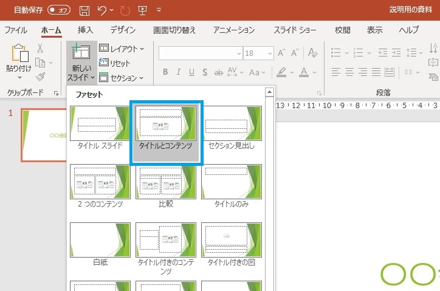Open the セクション dropdown

[121, 78]
